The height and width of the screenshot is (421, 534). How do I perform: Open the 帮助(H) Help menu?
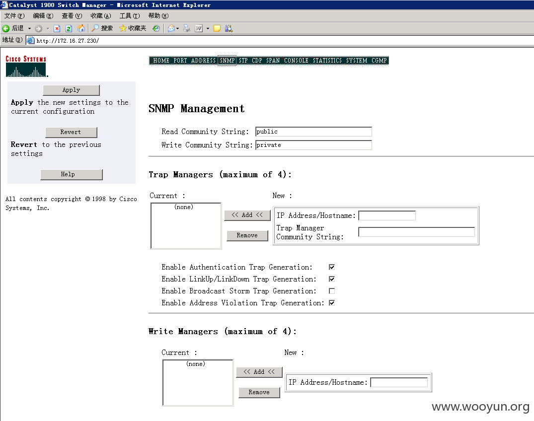[x=158, y=16]
